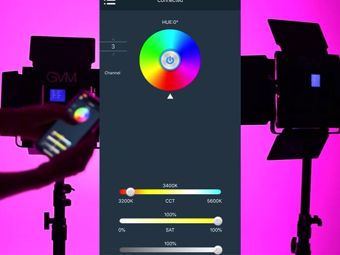
Task: Click the SAT label
Action: point(170,230)
